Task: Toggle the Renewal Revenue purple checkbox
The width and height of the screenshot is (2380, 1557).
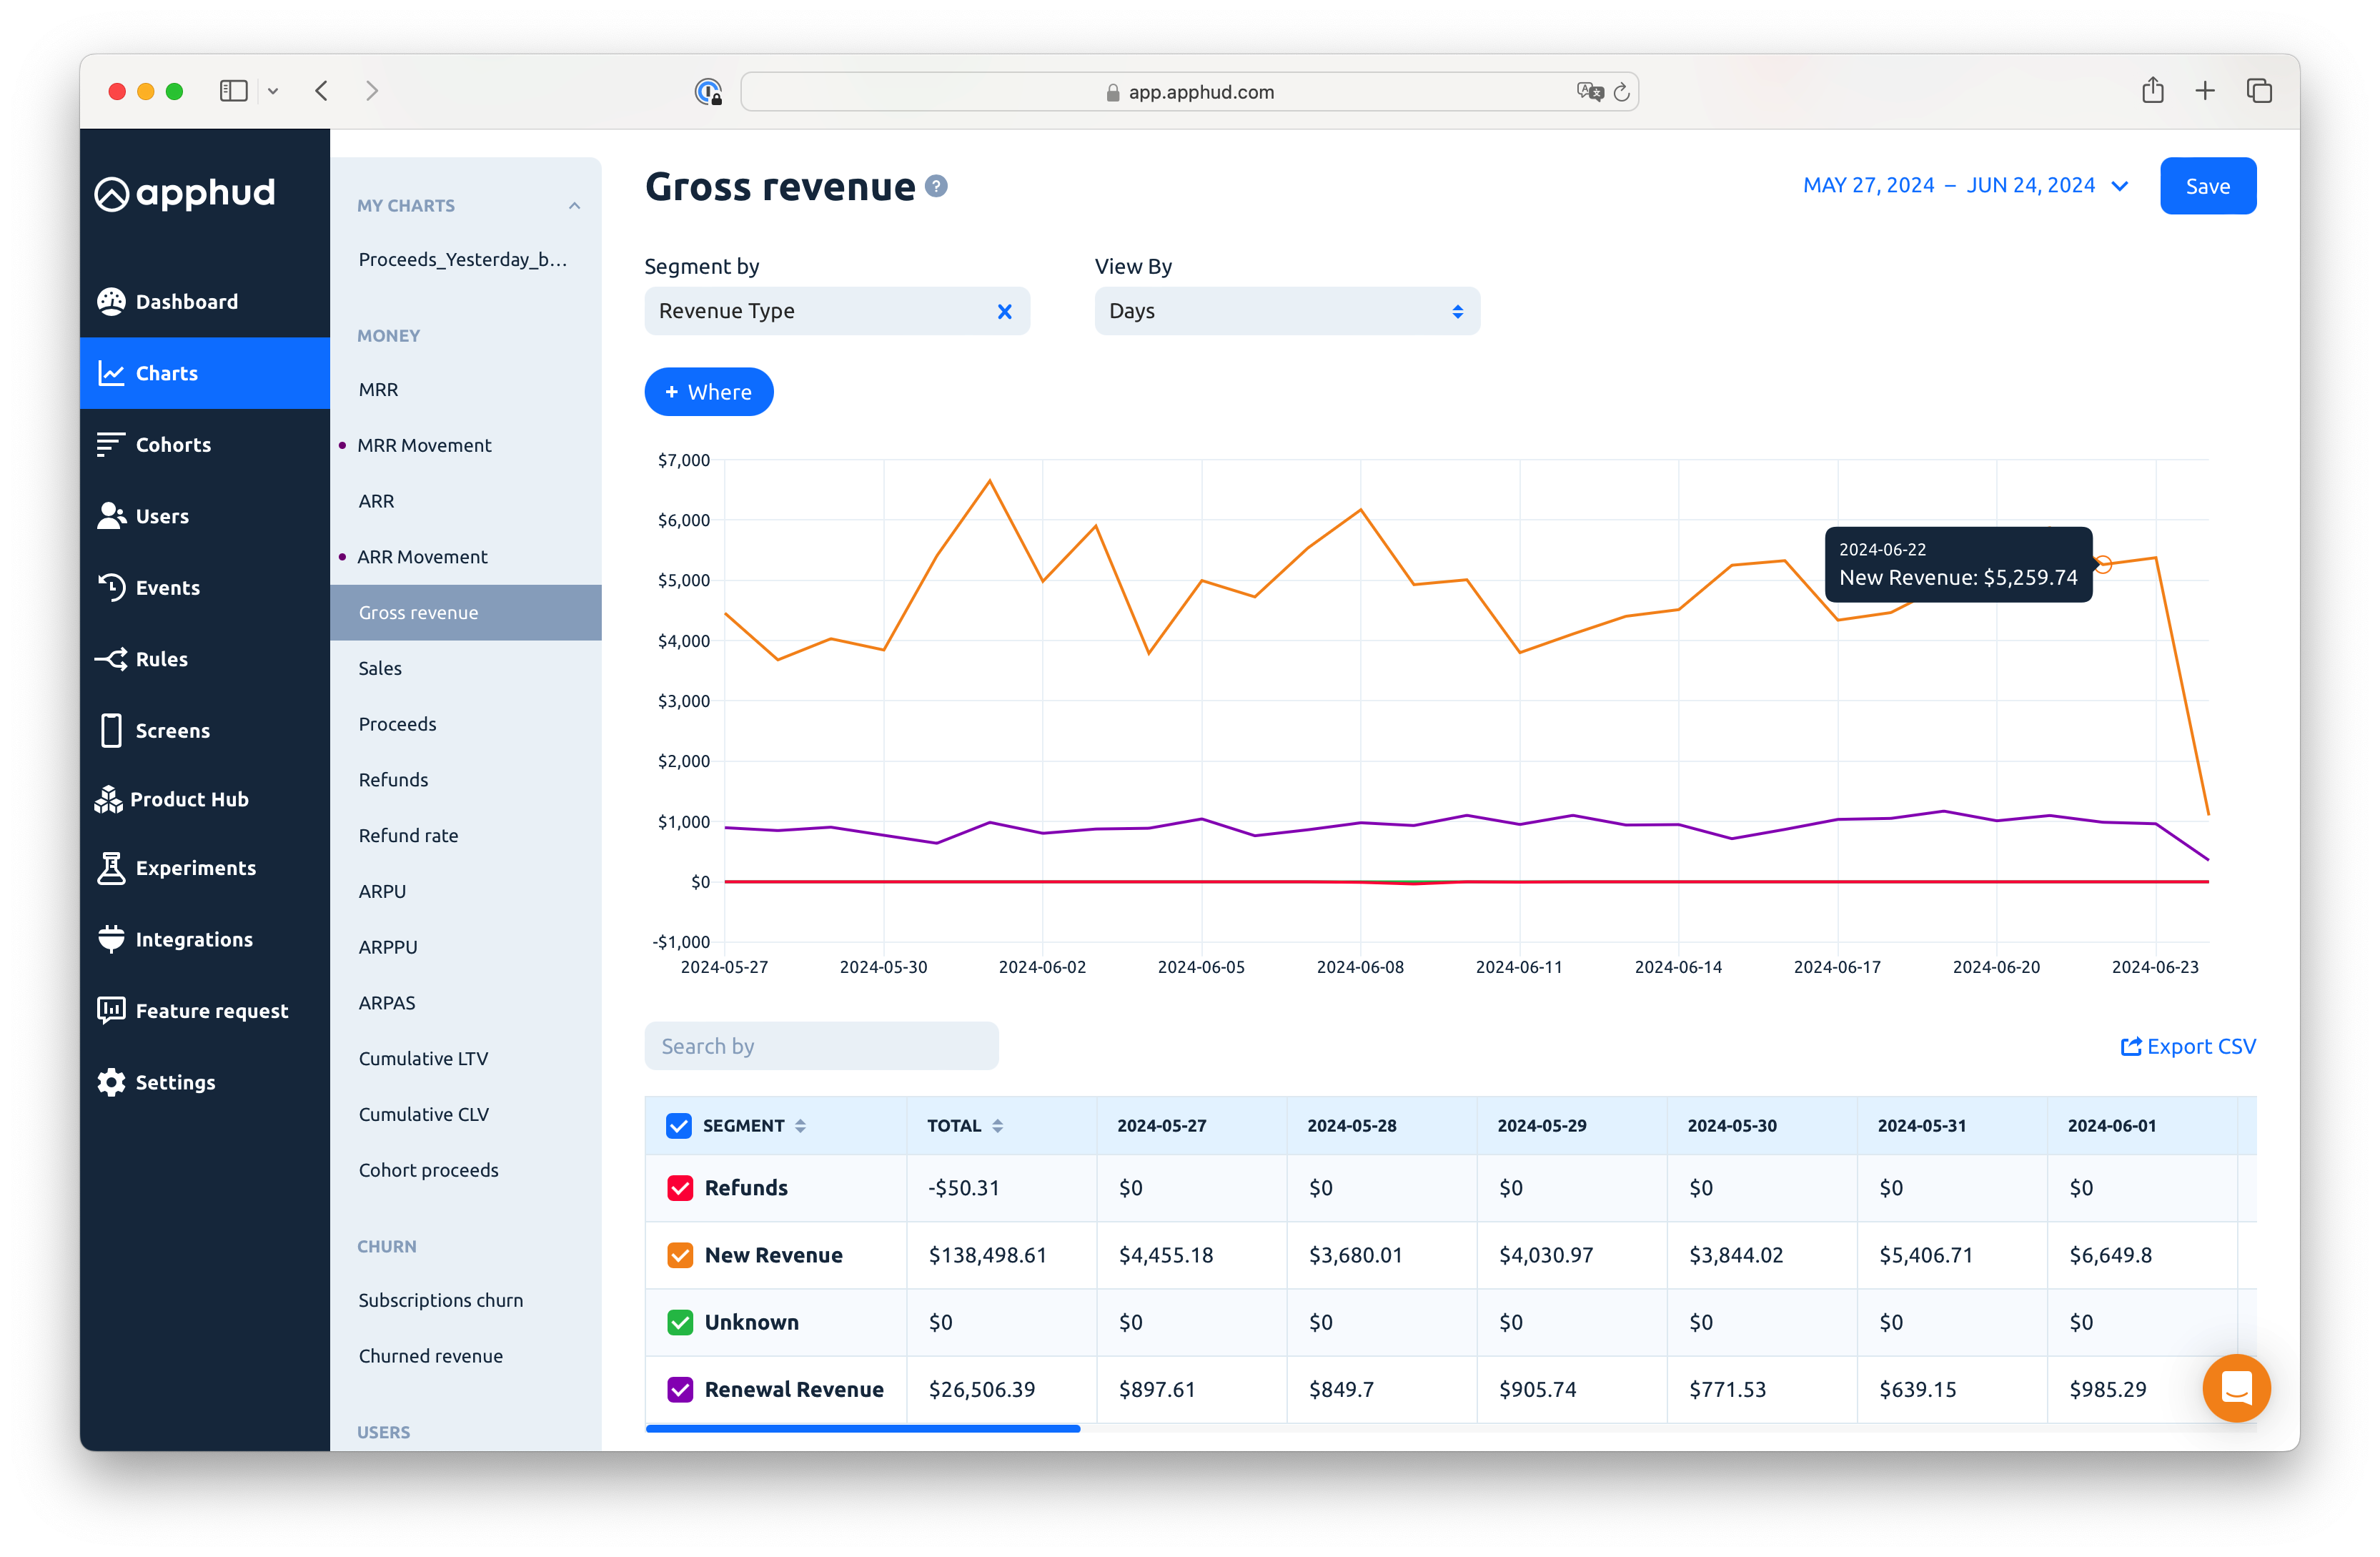Action: [x=680, y=1389]
